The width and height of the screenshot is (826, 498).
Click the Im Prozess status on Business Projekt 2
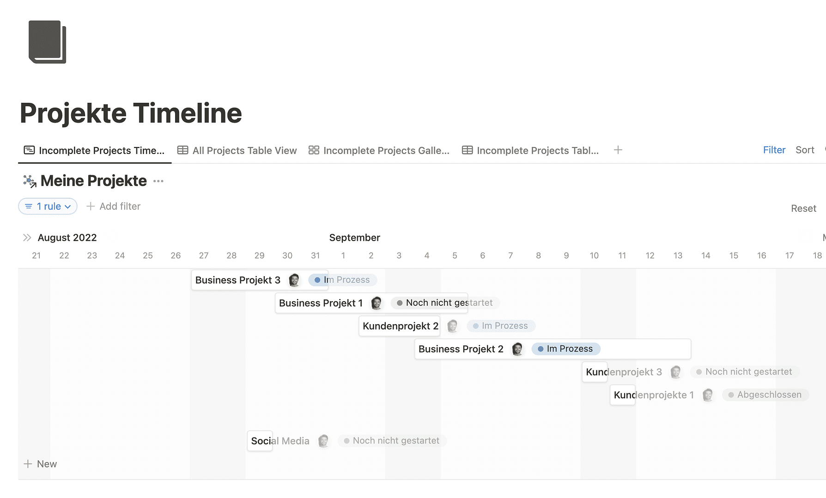click(566, 349)
